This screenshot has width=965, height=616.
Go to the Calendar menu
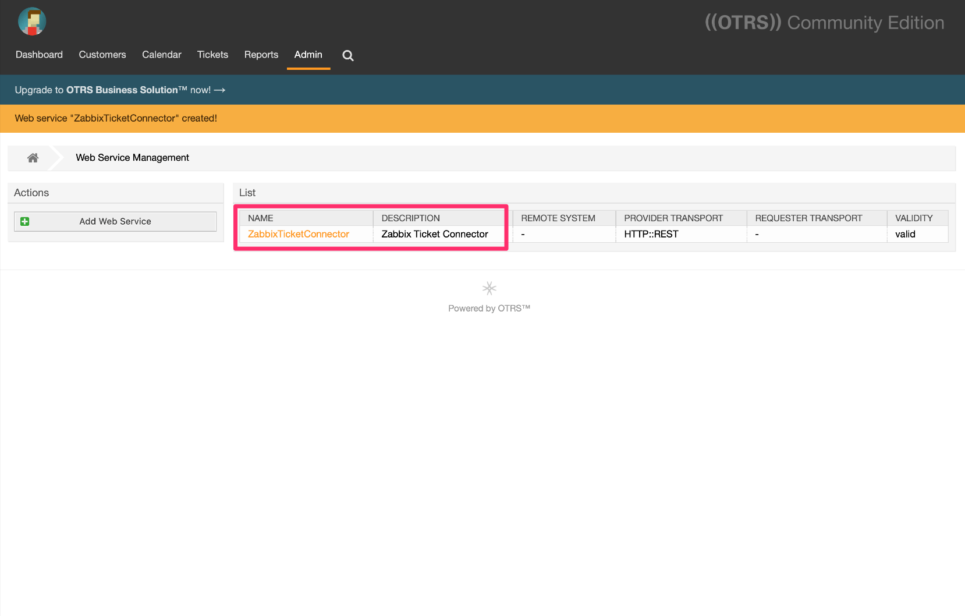click(162, 55)
